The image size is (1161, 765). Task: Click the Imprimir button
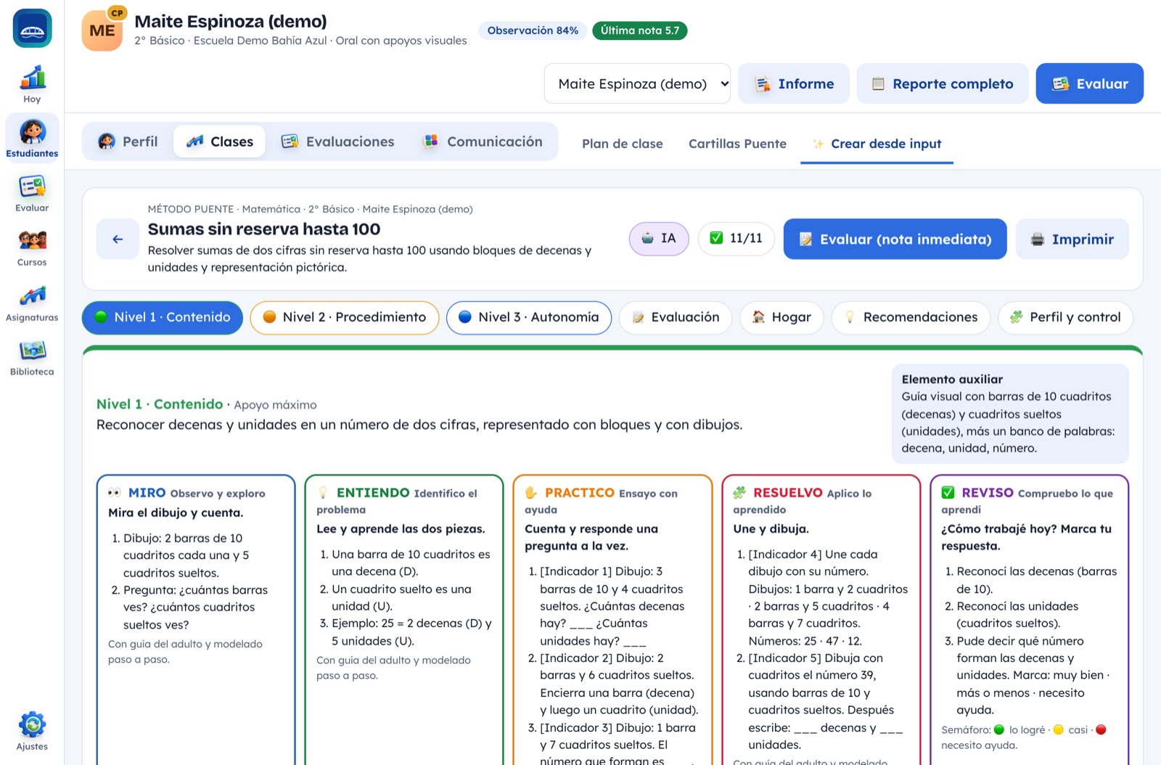point(1072,239)
